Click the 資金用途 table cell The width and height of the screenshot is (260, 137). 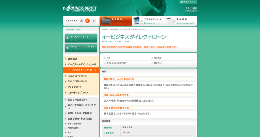click(111, 128)
